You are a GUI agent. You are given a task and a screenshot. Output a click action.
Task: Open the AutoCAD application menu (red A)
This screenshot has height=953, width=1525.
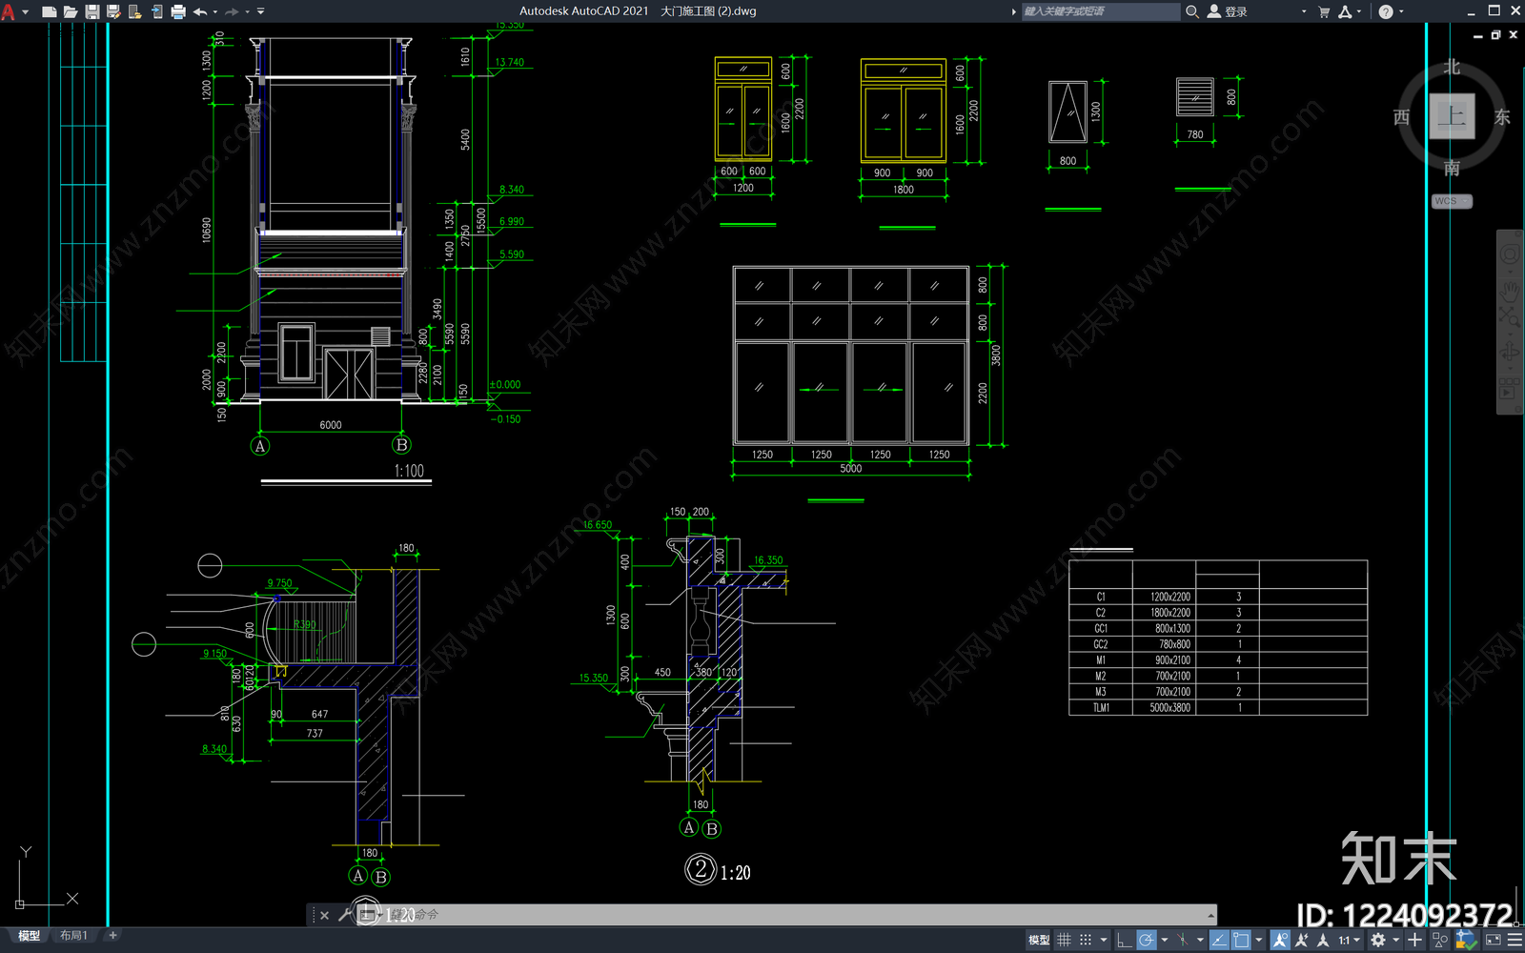(9, 11)
